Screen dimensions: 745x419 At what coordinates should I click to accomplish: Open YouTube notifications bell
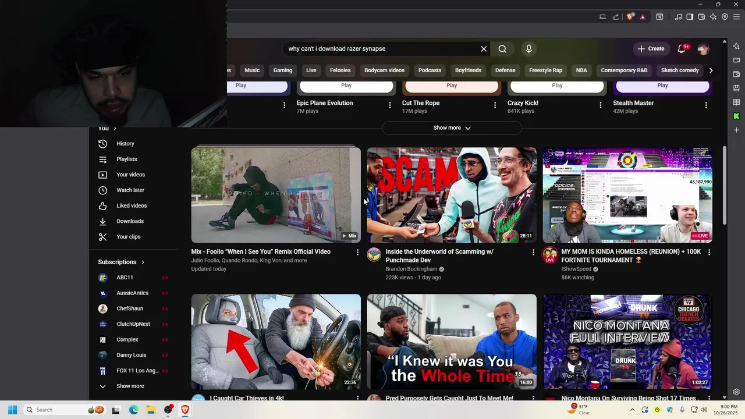[x=682, y=49]
